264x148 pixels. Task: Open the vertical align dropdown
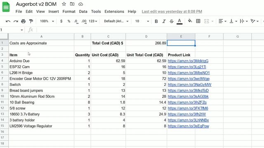point(233,21)
